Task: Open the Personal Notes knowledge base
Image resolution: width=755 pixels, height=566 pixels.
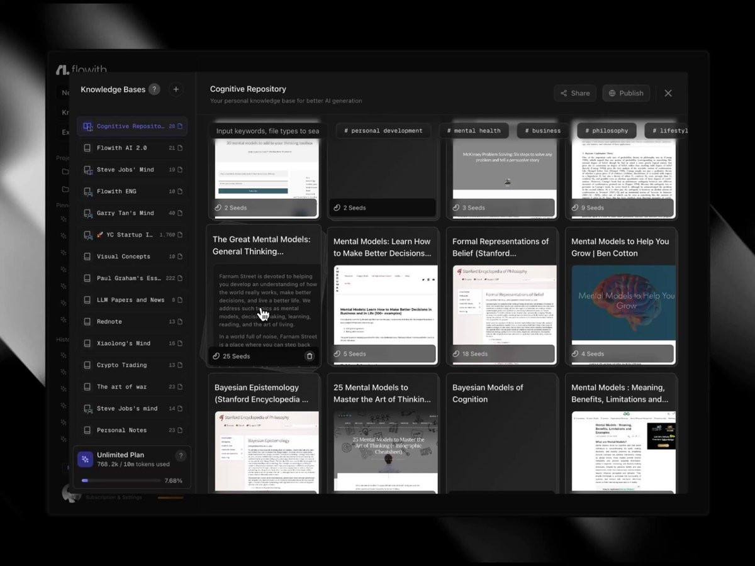Action: [x=132, y=430]
